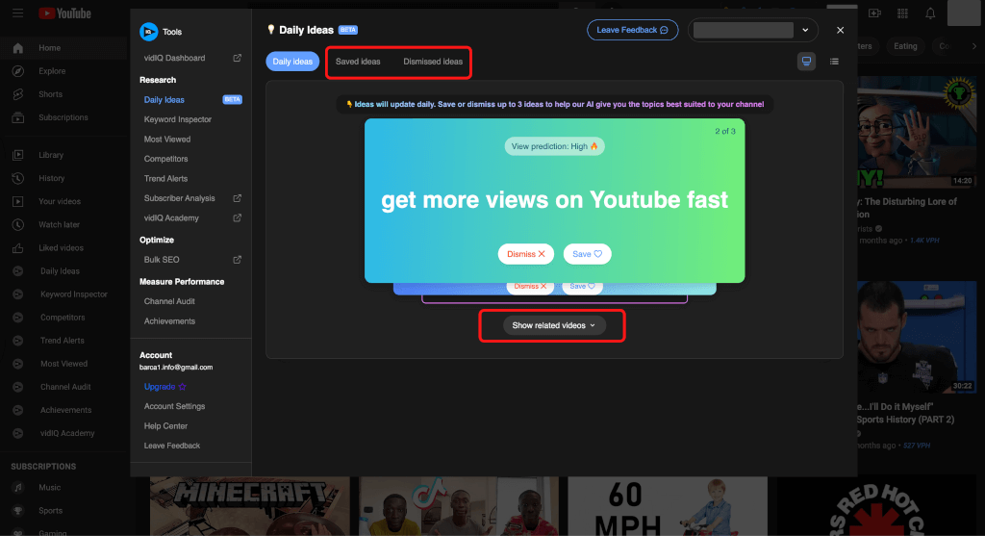Open vidIQ Dashboard external link icon

point(238,58)
